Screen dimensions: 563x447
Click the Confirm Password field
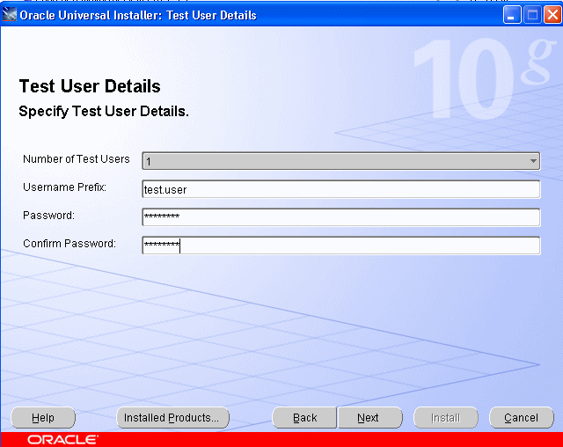(x=340, y=245)
